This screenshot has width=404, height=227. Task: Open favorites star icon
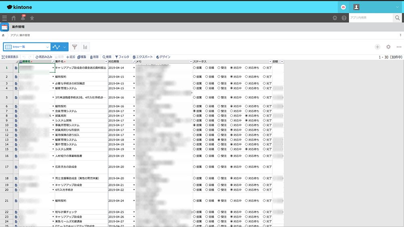pyautogui.click(x=32, y=18)
